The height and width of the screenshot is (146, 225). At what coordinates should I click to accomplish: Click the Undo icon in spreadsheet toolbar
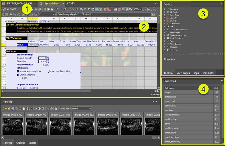point(57,9)
